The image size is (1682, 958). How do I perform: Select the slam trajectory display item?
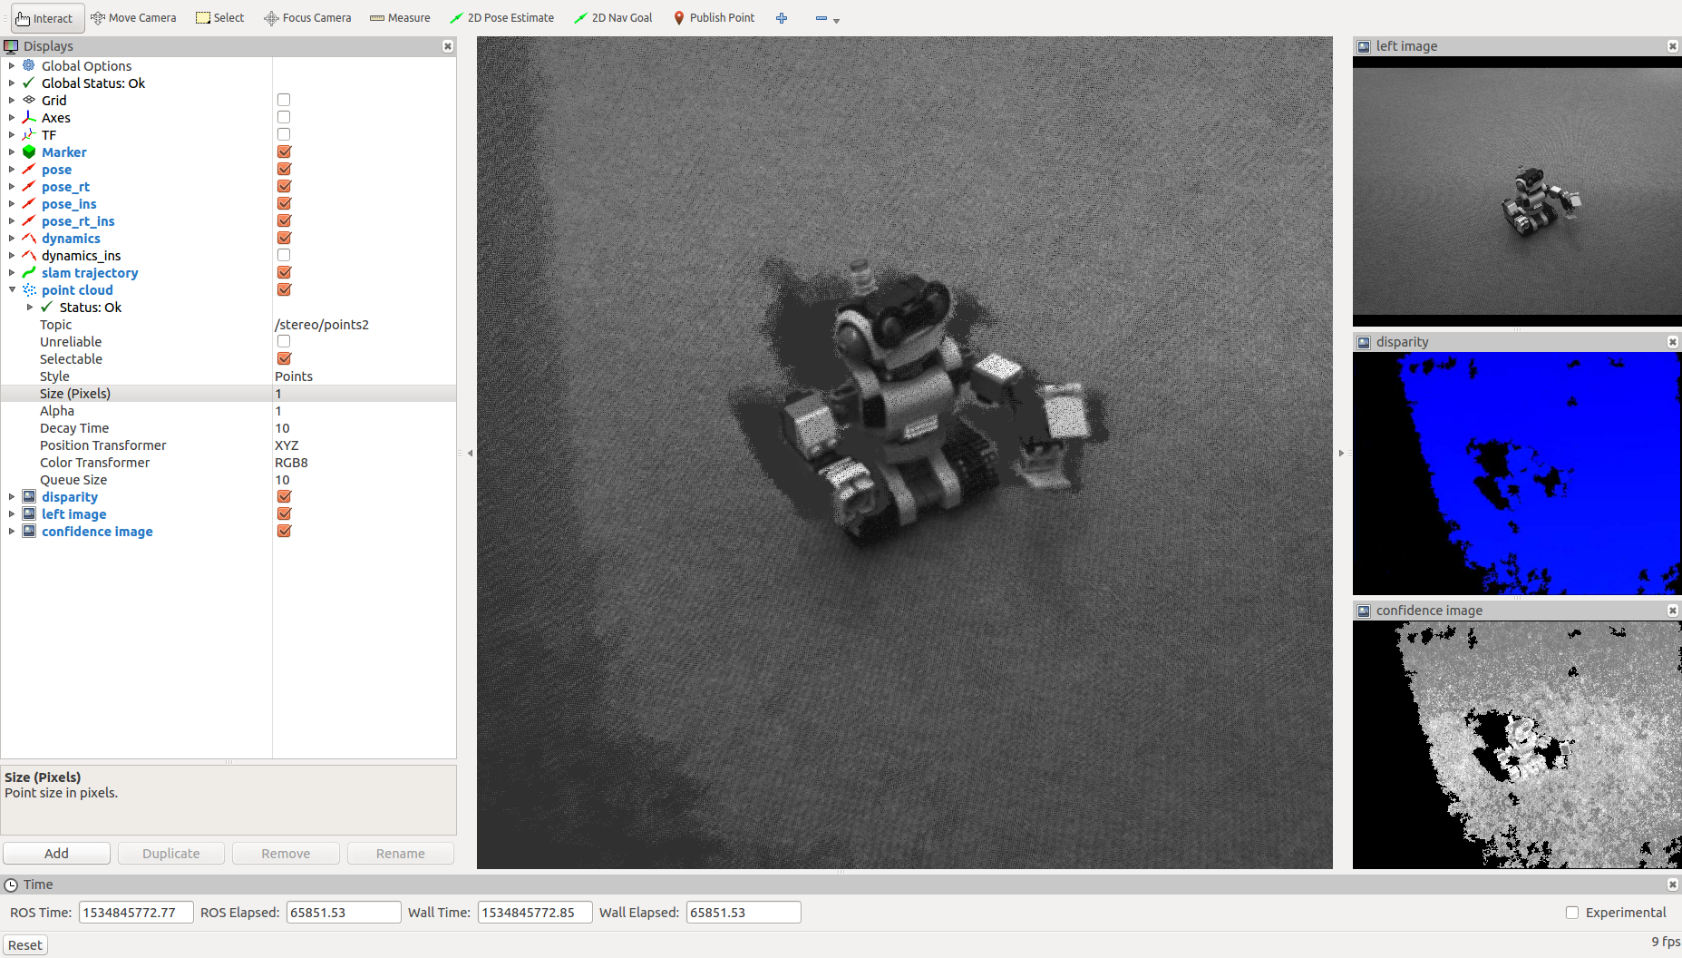[90, 273]
